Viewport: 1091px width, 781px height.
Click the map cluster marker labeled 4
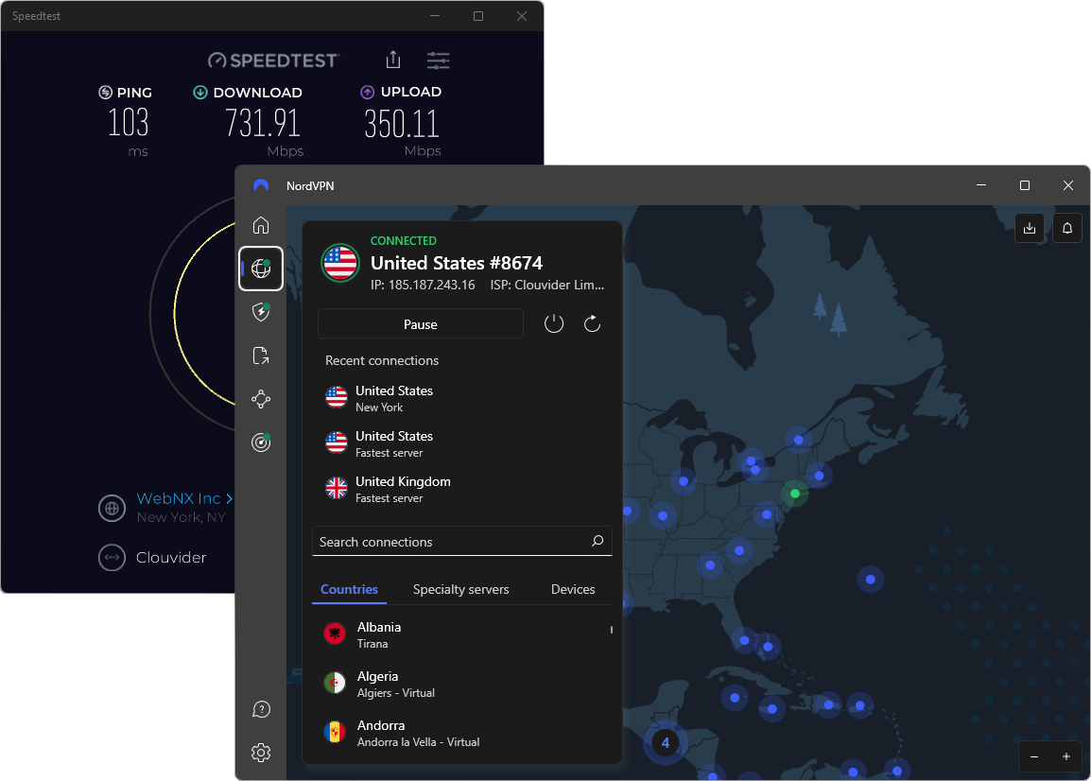666,743
